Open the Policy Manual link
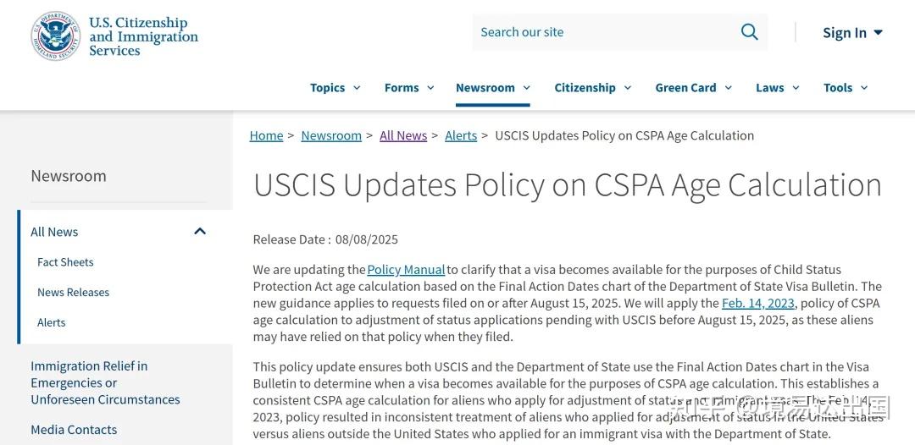The height and width of the screenshot is (445, 915). coord(406,270)
